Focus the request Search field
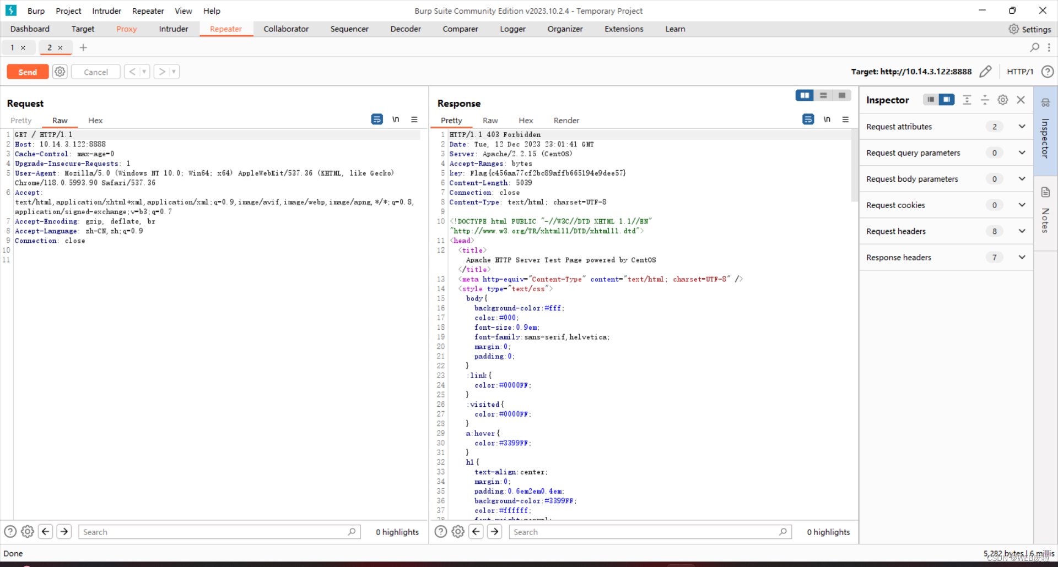 point(219,532)
